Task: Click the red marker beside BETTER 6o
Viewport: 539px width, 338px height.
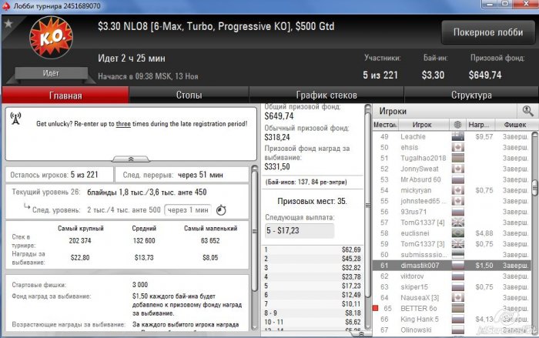Action: click(376, 308)
